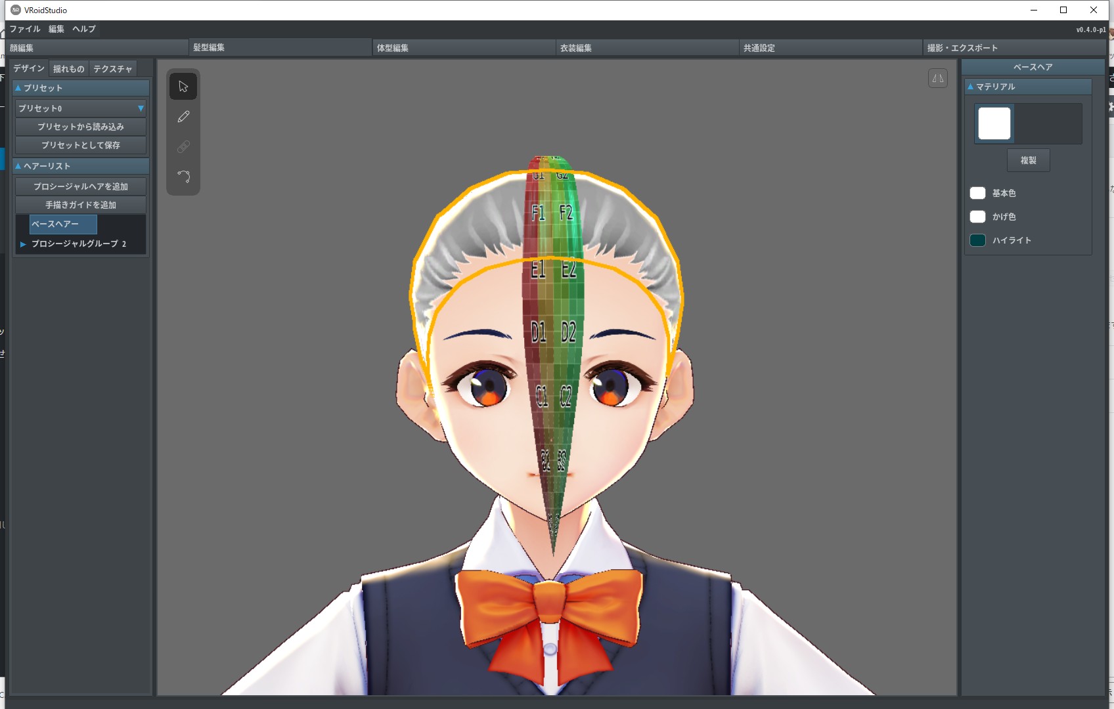Image resolution: width=1114 pixels, height=709 pixels.
Task: Expand プロシージャルグループ 2 tree item
Action: click(x=23, y=244)
